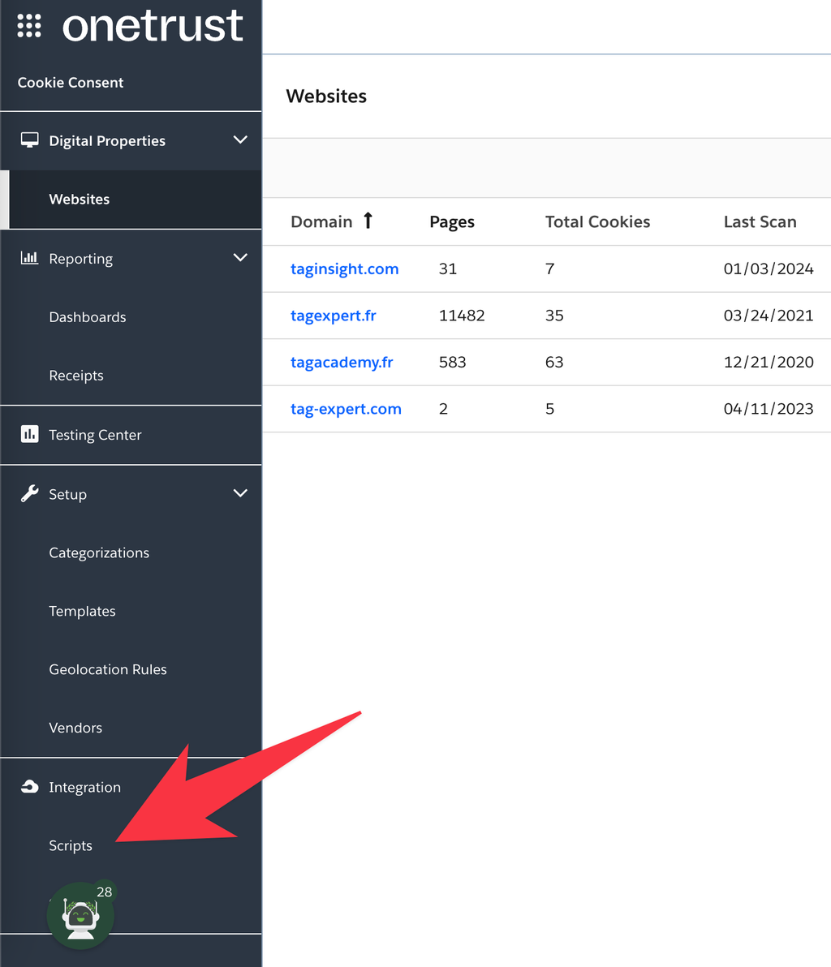Click the Domain column header

(x=321, y=222)
